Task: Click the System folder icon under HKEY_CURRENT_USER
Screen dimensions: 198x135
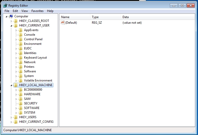Action: tap(20, 76)
